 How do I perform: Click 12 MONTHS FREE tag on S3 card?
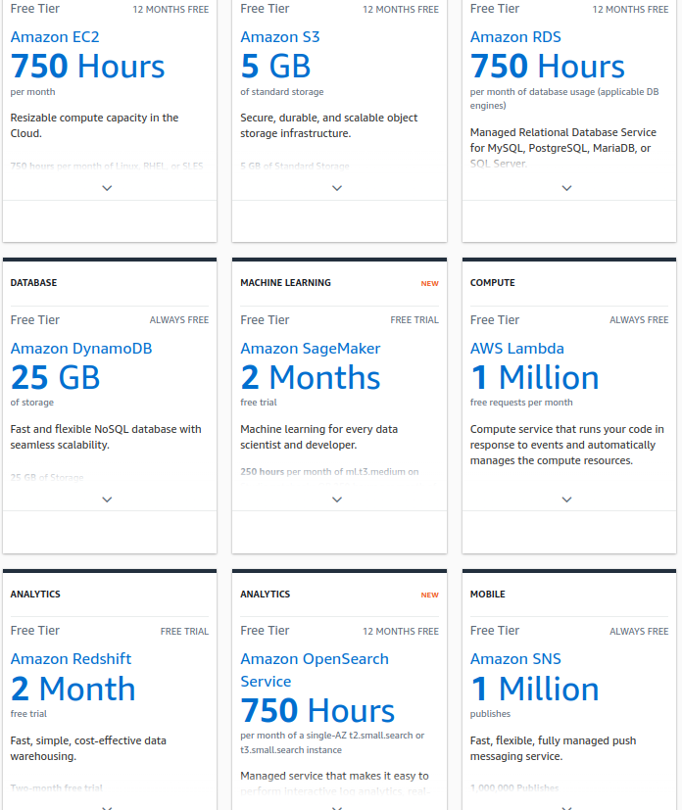[401, 10]
